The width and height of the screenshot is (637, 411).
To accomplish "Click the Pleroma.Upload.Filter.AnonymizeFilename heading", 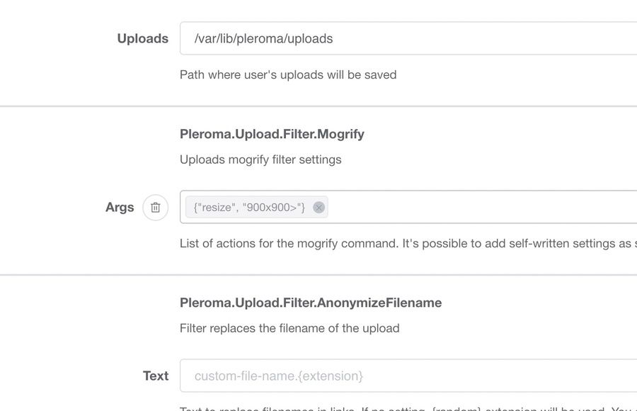I will click(x=311, y=303).
